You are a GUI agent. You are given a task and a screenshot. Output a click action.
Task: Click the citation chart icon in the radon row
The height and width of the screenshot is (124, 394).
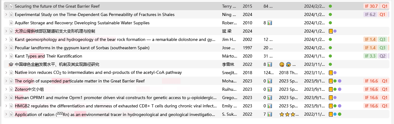(x=269, y=114)
